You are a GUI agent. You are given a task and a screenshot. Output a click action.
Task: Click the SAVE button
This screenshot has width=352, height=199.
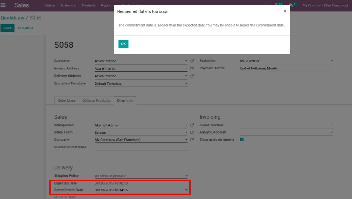[x=8, y=28]
